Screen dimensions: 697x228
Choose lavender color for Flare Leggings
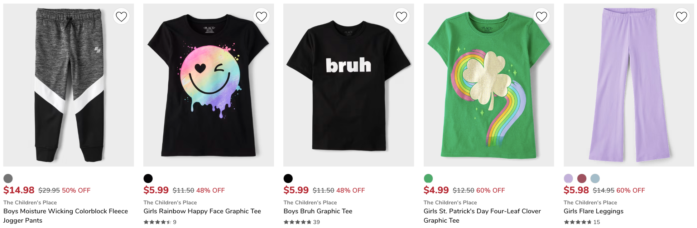point(568,178)
